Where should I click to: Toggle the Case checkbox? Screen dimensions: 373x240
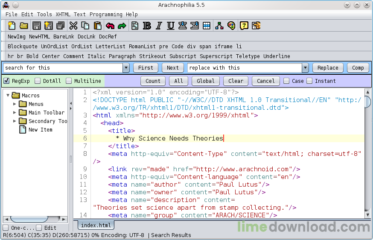286,81
